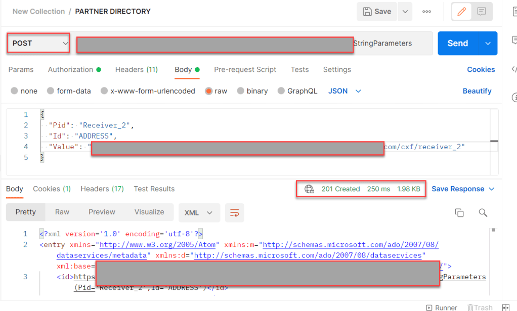This screenshot has width=517, height=311.
Task: Open the comments mode icon
Action: [x=482, y=12]
